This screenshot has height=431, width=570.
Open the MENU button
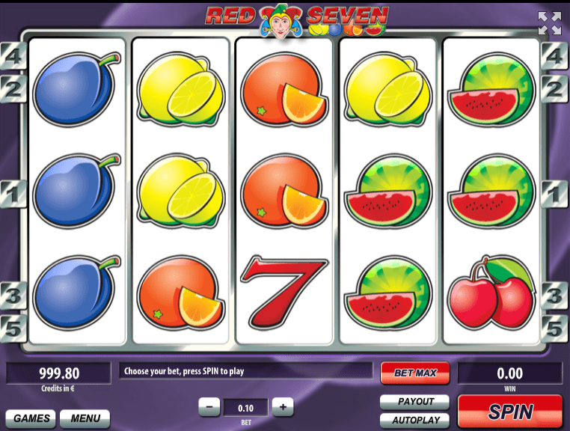tap(85, 418)
